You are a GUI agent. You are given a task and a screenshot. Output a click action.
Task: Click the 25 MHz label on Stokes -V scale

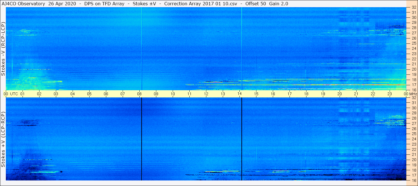coord(414,43)
